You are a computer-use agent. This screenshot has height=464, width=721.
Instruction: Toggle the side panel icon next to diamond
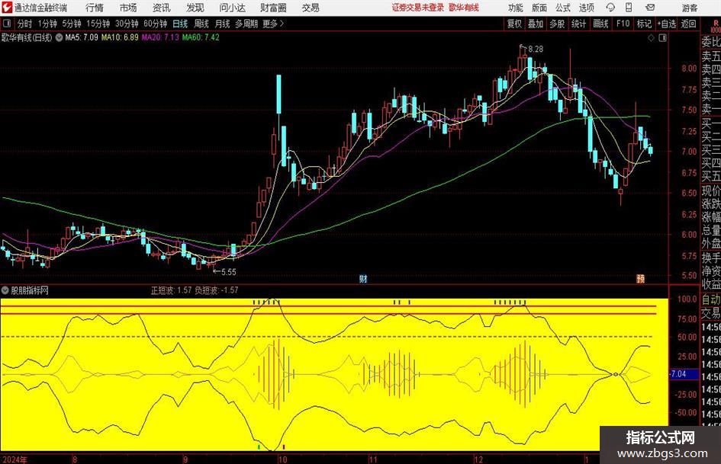(x=662, y=37)
